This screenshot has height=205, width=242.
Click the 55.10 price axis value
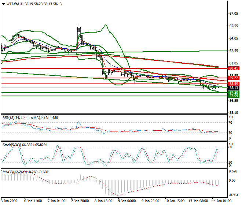(x=234, y=113)
